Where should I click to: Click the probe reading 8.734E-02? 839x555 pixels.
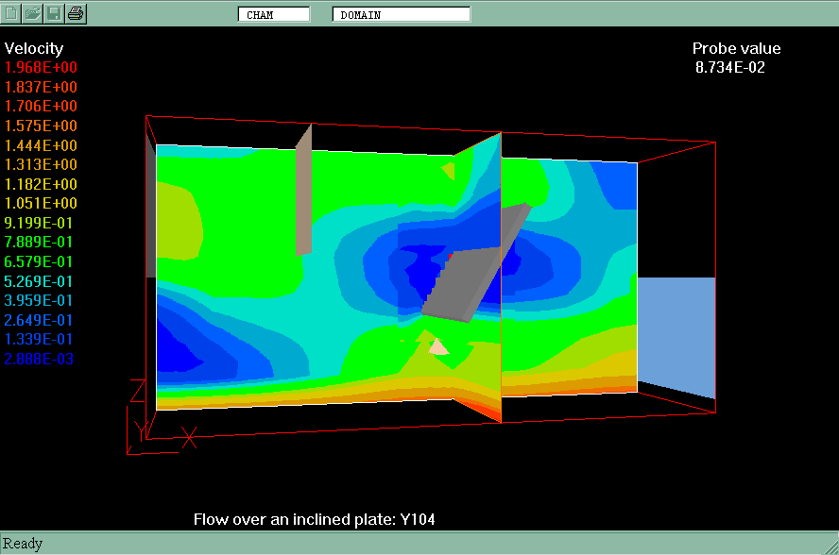[729, 68]
